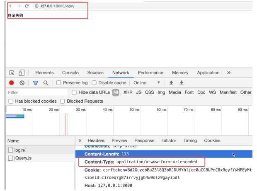Import a HAR file with the upload arrow
Viewport: 257px width, 191px height.
[171, 83]
